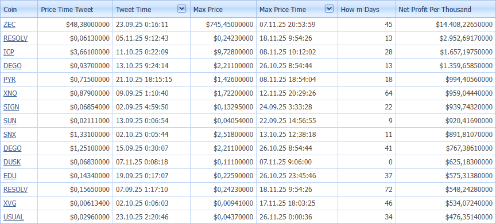
Task: Select the $0,06854000 price cell
Action: coord(75,107)
